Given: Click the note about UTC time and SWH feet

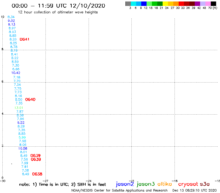Looking at the screenshot, I should pyautogui.click(x=62, y=184).
